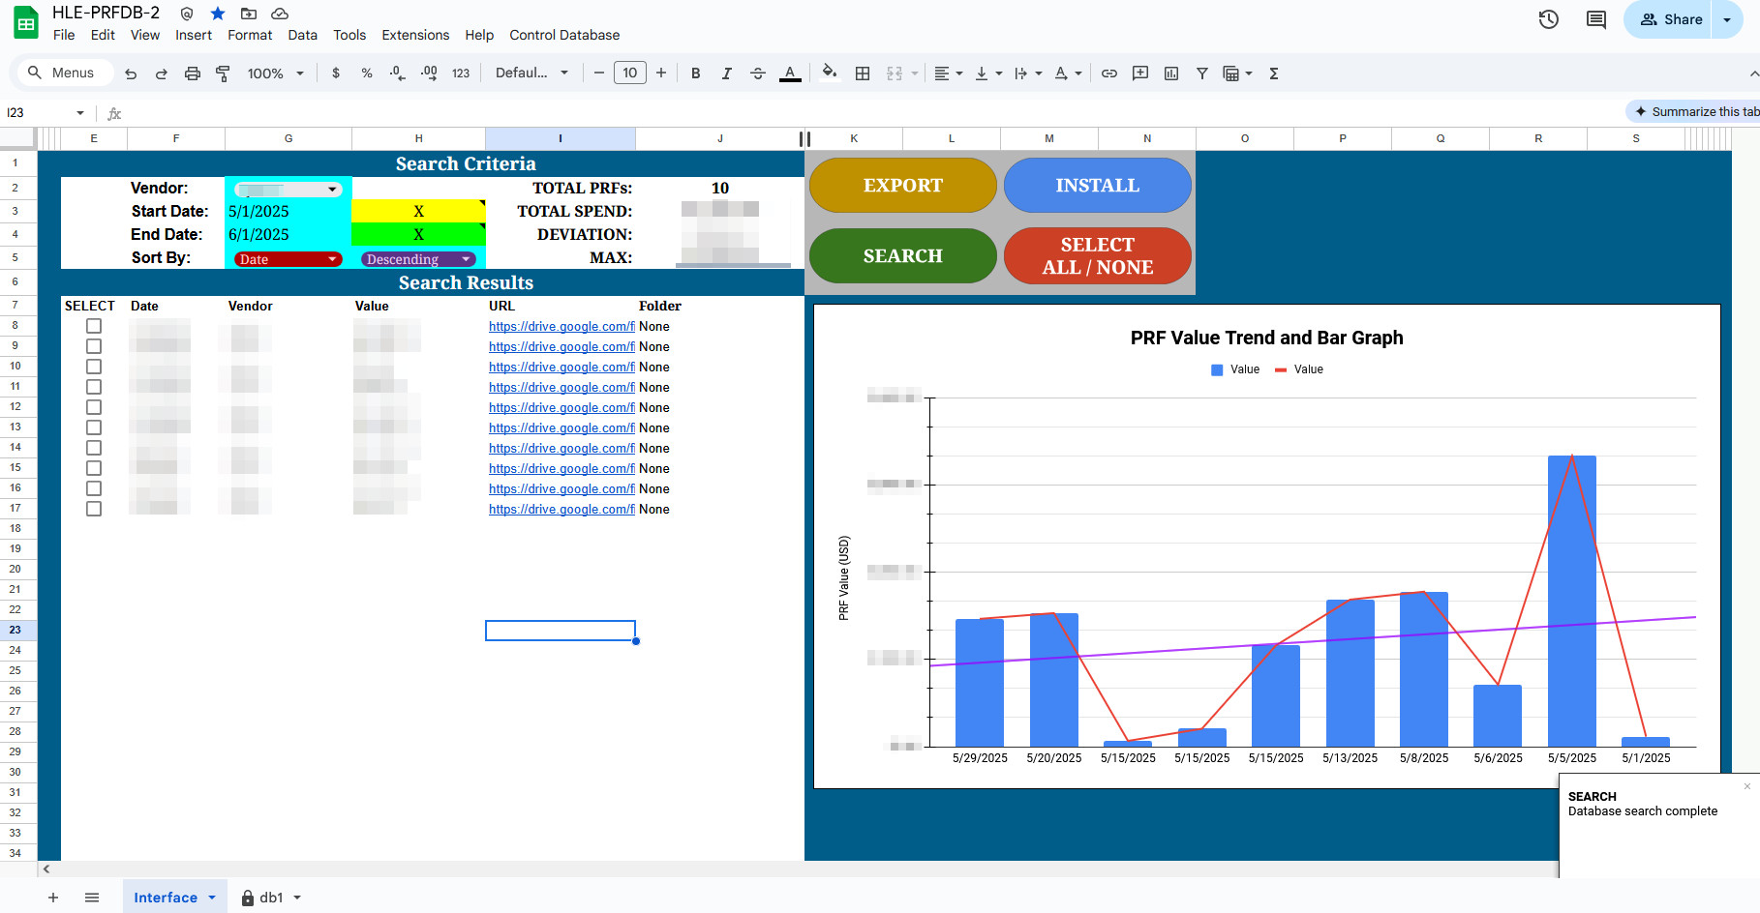
Task: Open the Functions sigma icon
Action: (x=1274, y=74)
